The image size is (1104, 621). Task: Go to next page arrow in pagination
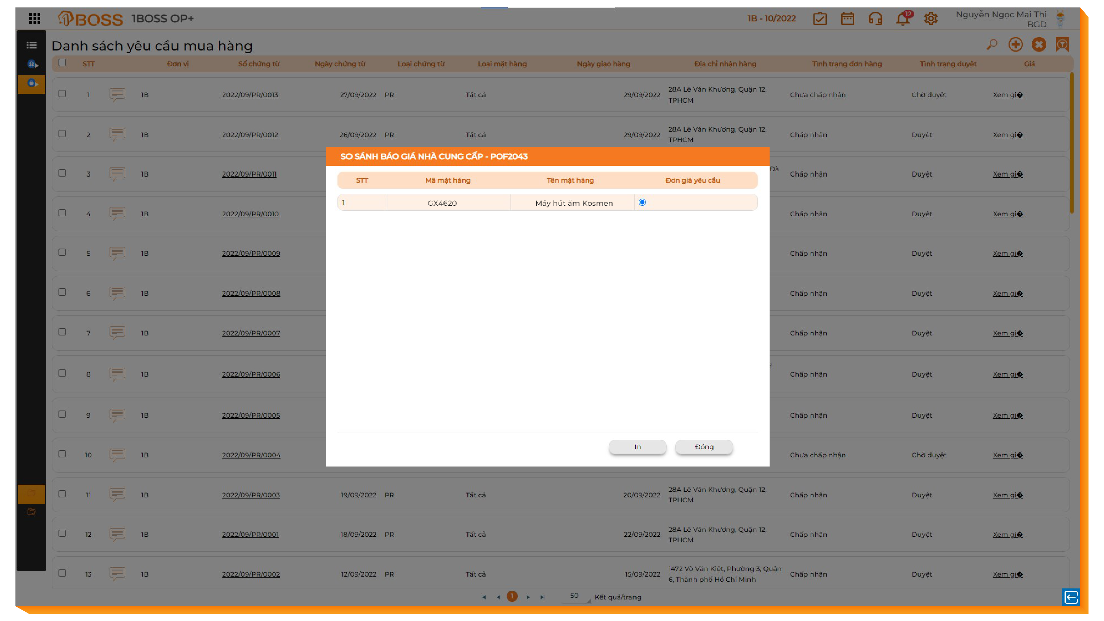[528, 597]
